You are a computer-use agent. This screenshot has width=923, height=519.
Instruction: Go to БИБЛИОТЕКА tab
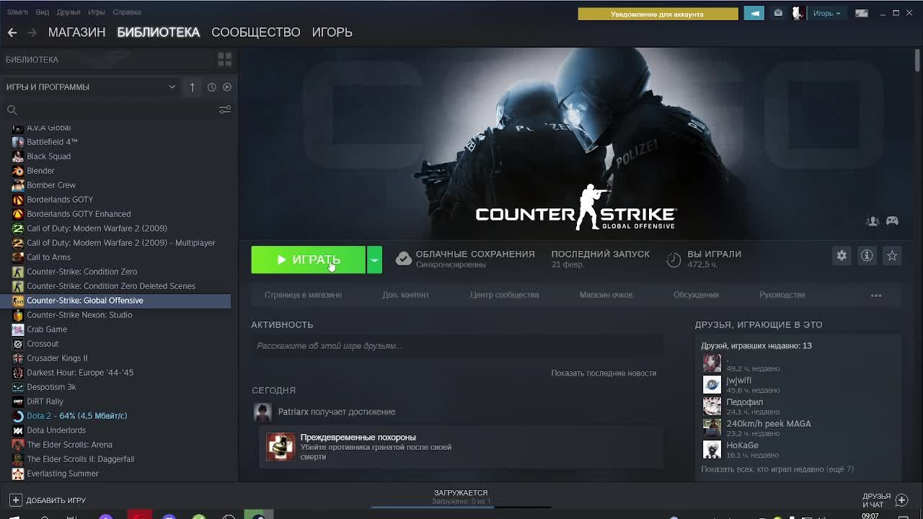coord(158,32)
